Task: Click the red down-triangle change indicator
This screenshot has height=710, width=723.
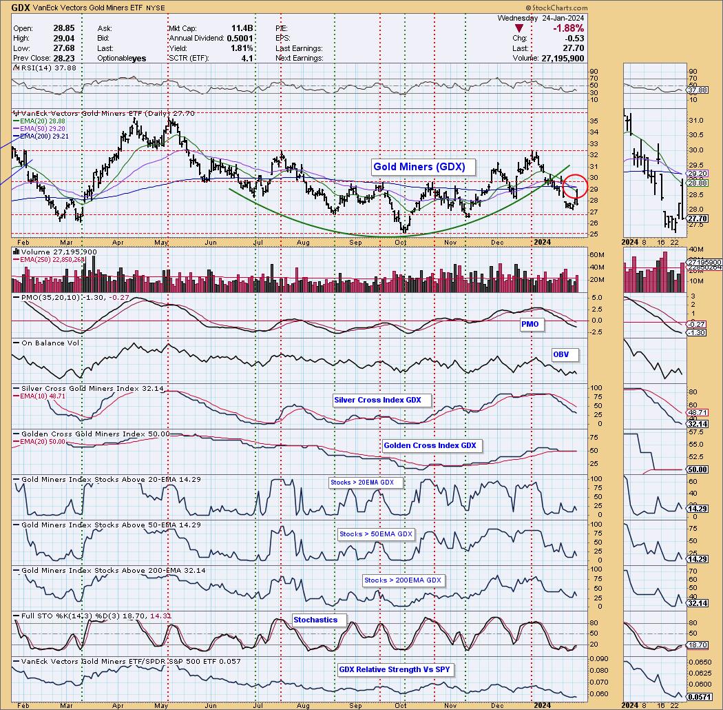Action: coord(518,29)
